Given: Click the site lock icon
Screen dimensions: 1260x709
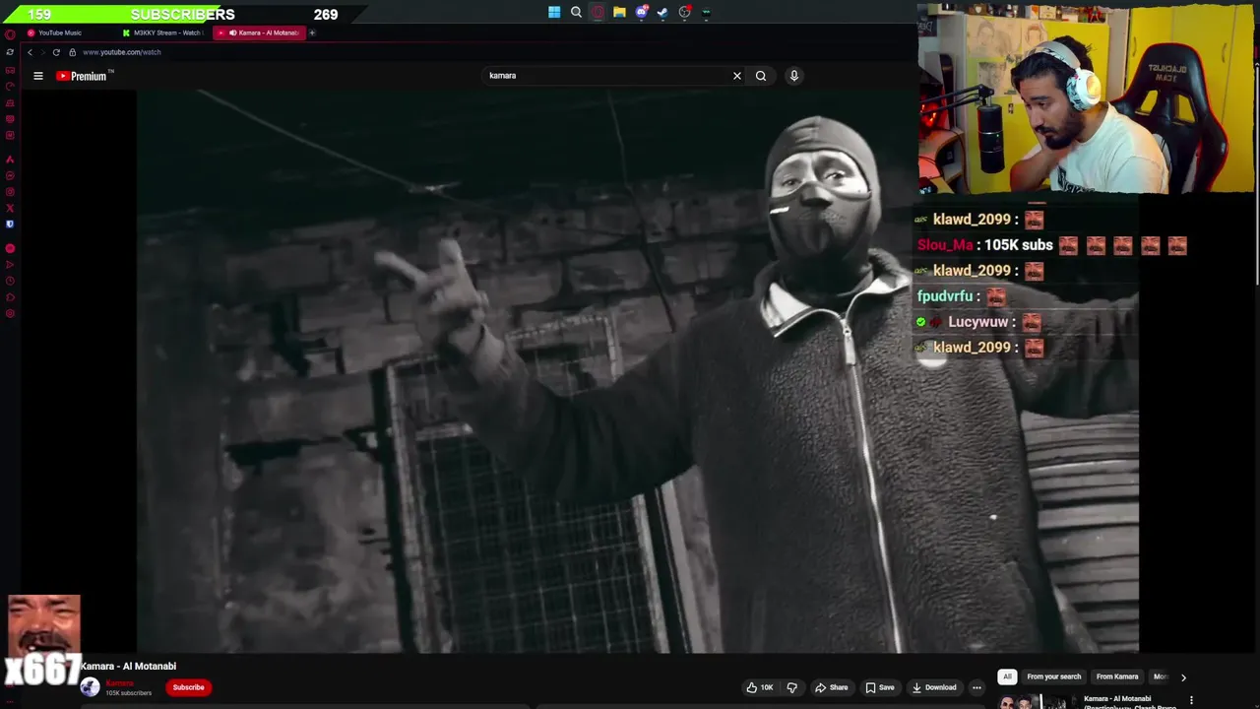Looking at the screenshot, I should click(72, 52).
